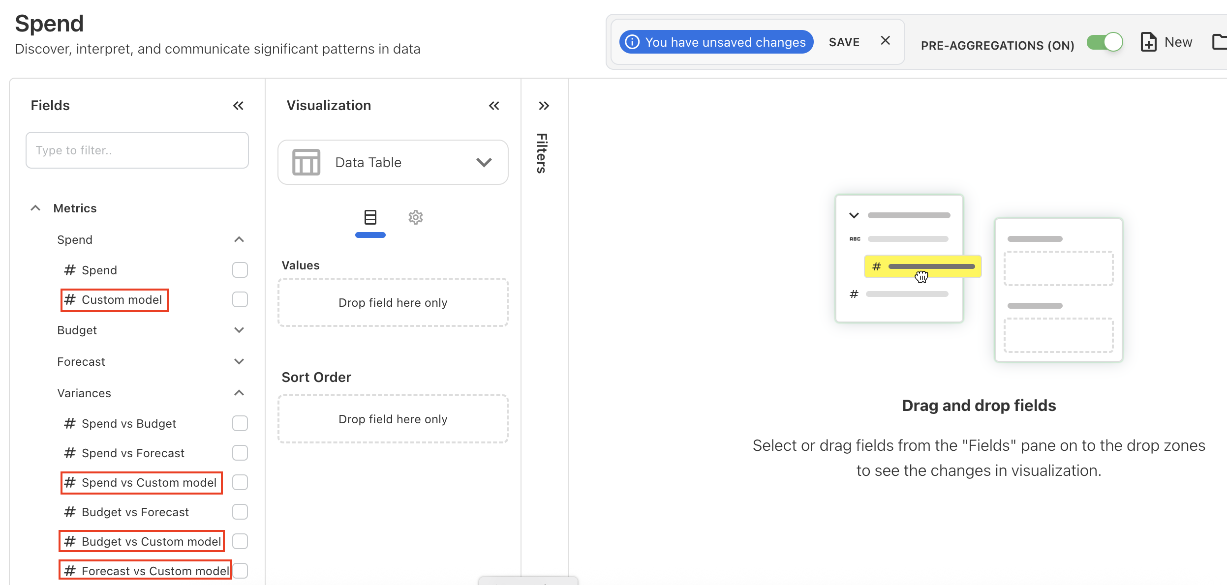Select the data fields layout tab
Screen dimensions: 1227x585
370,217
